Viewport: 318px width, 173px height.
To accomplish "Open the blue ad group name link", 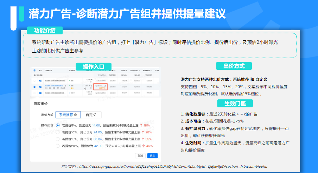I will [x=55, y=86].
